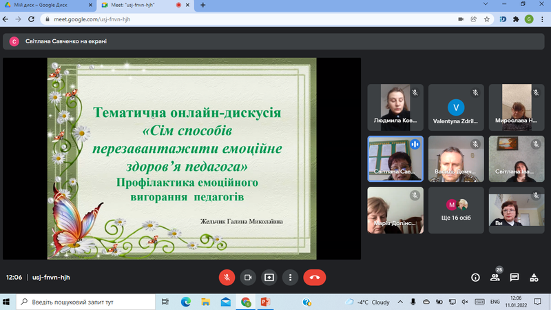Select Людмила Ков... participant tile
Image resolution: width=551 pixels, height=310 pixels.
(x=395, y=107)
